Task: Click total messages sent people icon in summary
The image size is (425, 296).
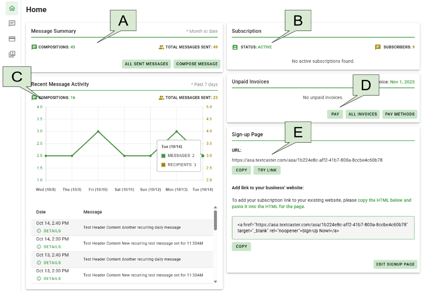Action: [161, 47]
